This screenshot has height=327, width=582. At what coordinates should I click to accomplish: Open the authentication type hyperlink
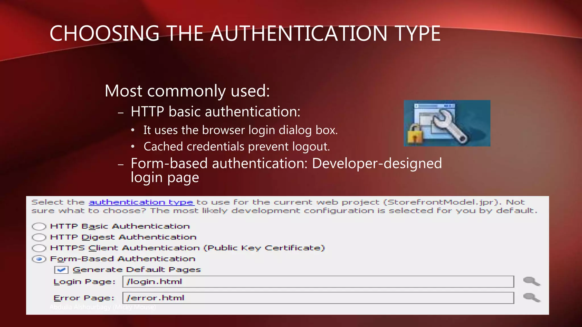tap(142, 202)
